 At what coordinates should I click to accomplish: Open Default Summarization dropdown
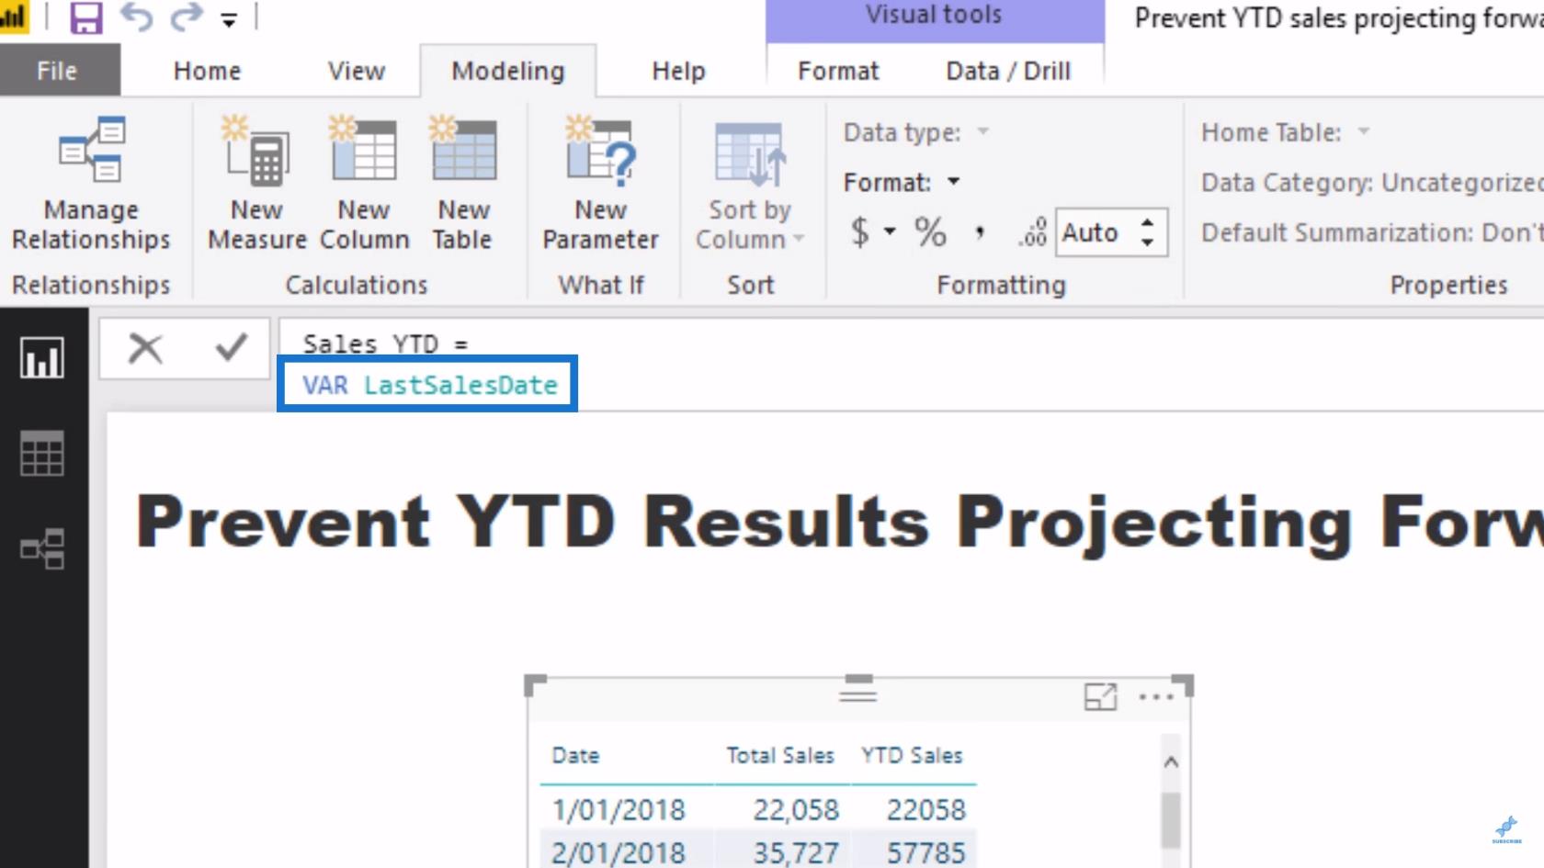[1371, 232]
